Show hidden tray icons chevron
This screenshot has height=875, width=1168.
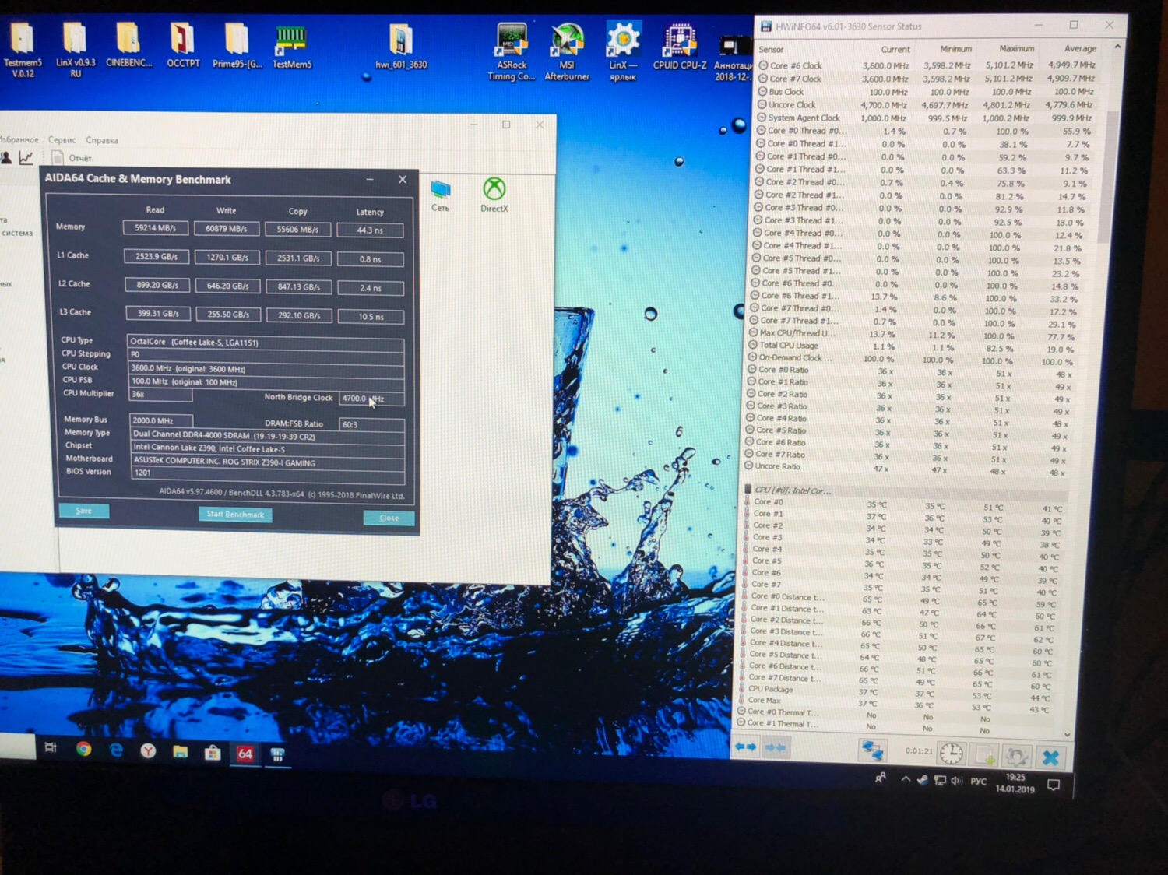point(905,778)
